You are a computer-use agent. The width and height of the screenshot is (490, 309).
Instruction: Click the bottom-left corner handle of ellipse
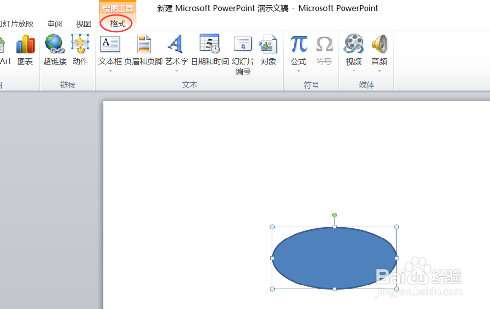[272, 289]
